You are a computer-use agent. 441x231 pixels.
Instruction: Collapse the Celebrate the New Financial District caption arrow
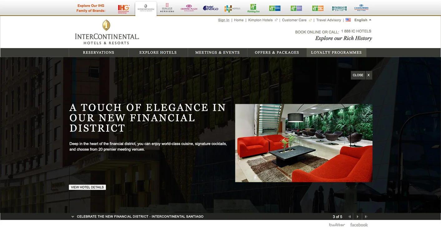tap(73, 217)
